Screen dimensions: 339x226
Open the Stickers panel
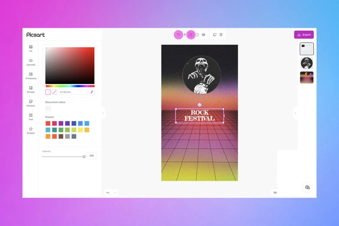tap(31, 103)
